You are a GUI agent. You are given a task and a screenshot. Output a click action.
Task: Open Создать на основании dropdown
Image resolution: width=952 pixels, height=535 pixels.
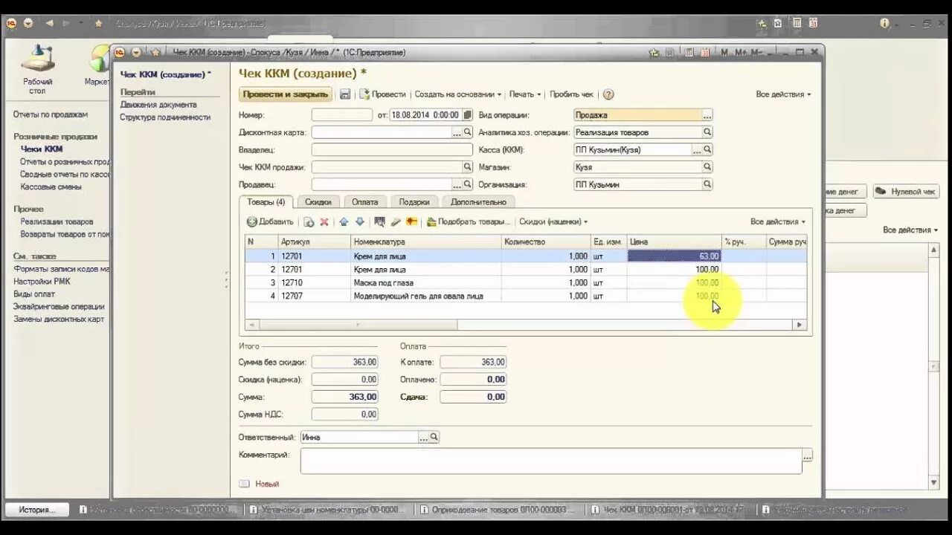tap(457, 94)
